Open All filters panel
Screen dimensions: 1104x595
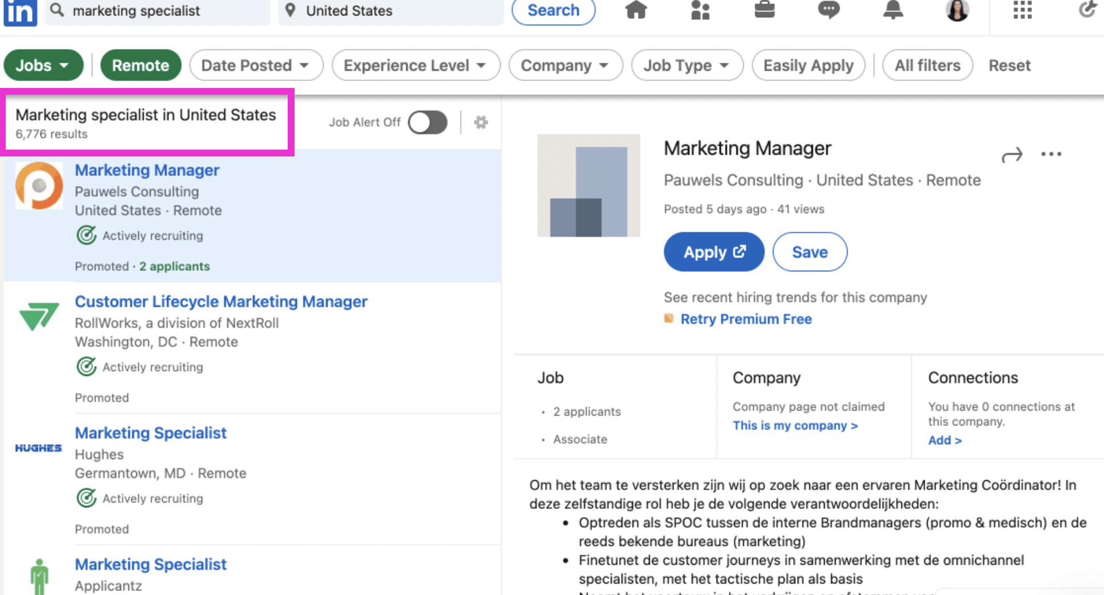click(x=927, y=65)
